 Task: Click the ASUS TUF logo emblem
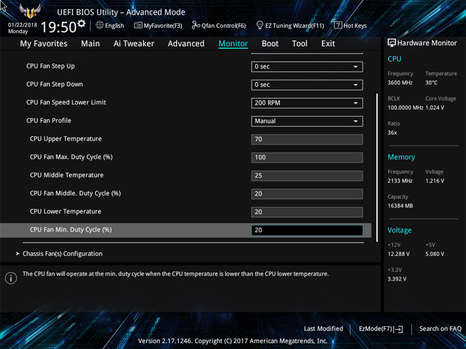tap(30, 11)
